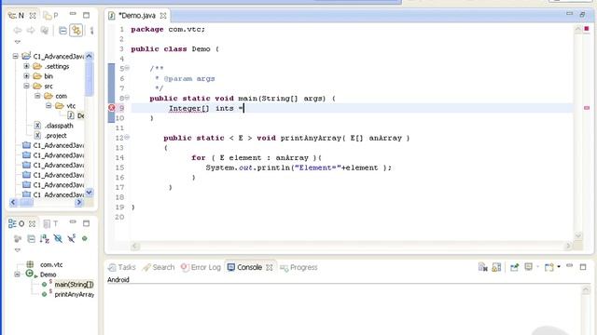Viewport: 597px width, 335px height.
Task: Open the Error Log tab
Action: [201, 267]
